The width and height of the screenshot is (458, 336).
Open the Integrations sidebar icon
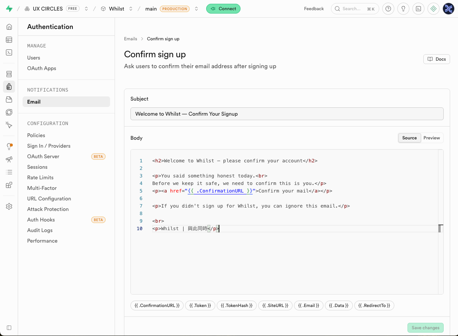coord(9,185)
